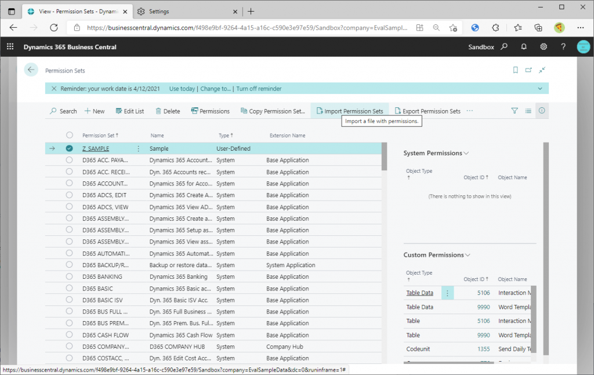Open browser extensions puzzle icon
Image resolution: width=594 pixels, height=375 pixels.
(495, 28)
